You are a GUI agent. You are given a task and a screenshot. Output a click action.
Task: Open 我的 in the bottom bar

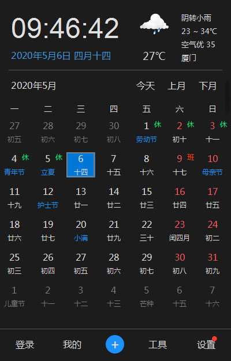point(72,345)
